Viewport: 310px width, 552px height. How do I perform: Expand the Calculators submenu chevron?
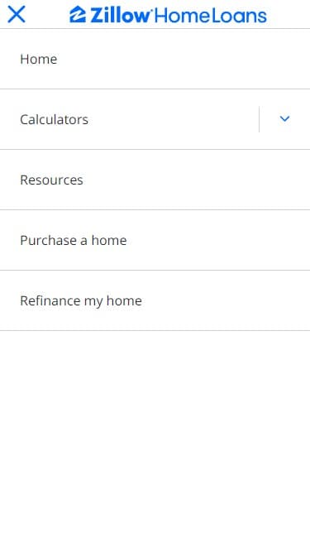(x=284, y=119)
